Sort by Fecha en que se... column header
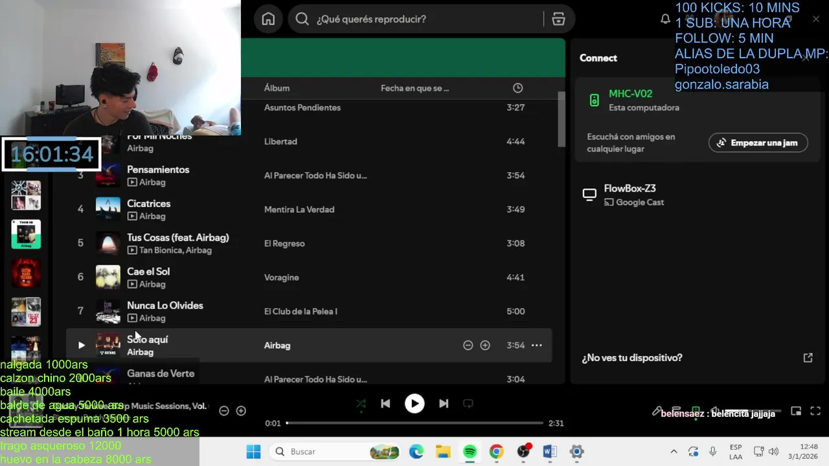Image resolution: width=829 pixels, height=466 pixels. tap(414, 88)
